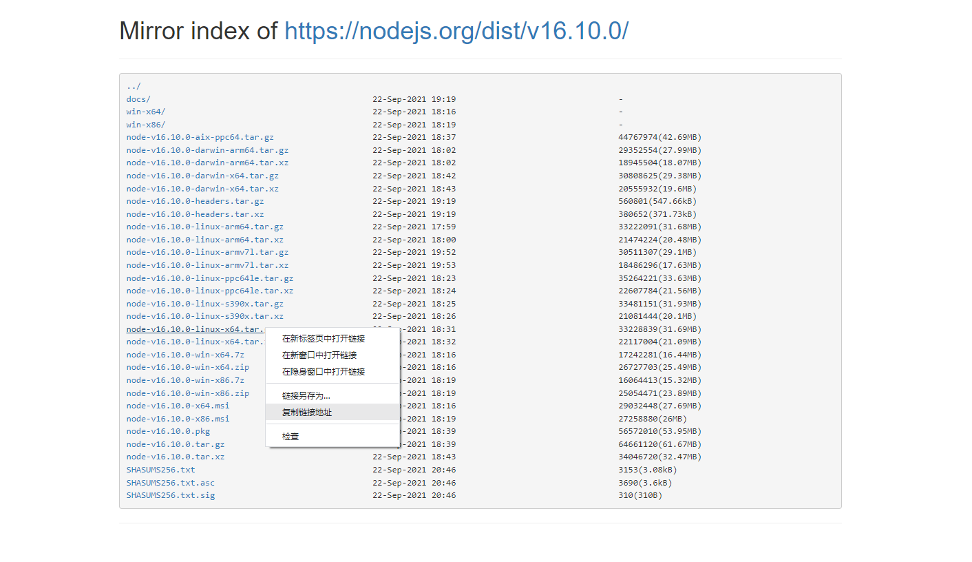Download node-v16.10.0-linux-s390x.tar.gz
The width and height of the screenshot is (972, 562).
205,304
